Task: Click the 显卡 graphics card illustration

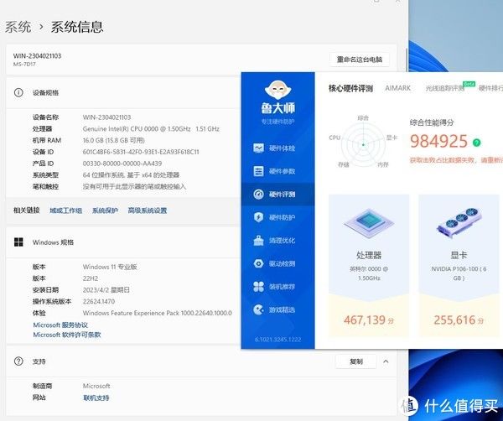Action: pyautogui.click(x=459, y=222)
